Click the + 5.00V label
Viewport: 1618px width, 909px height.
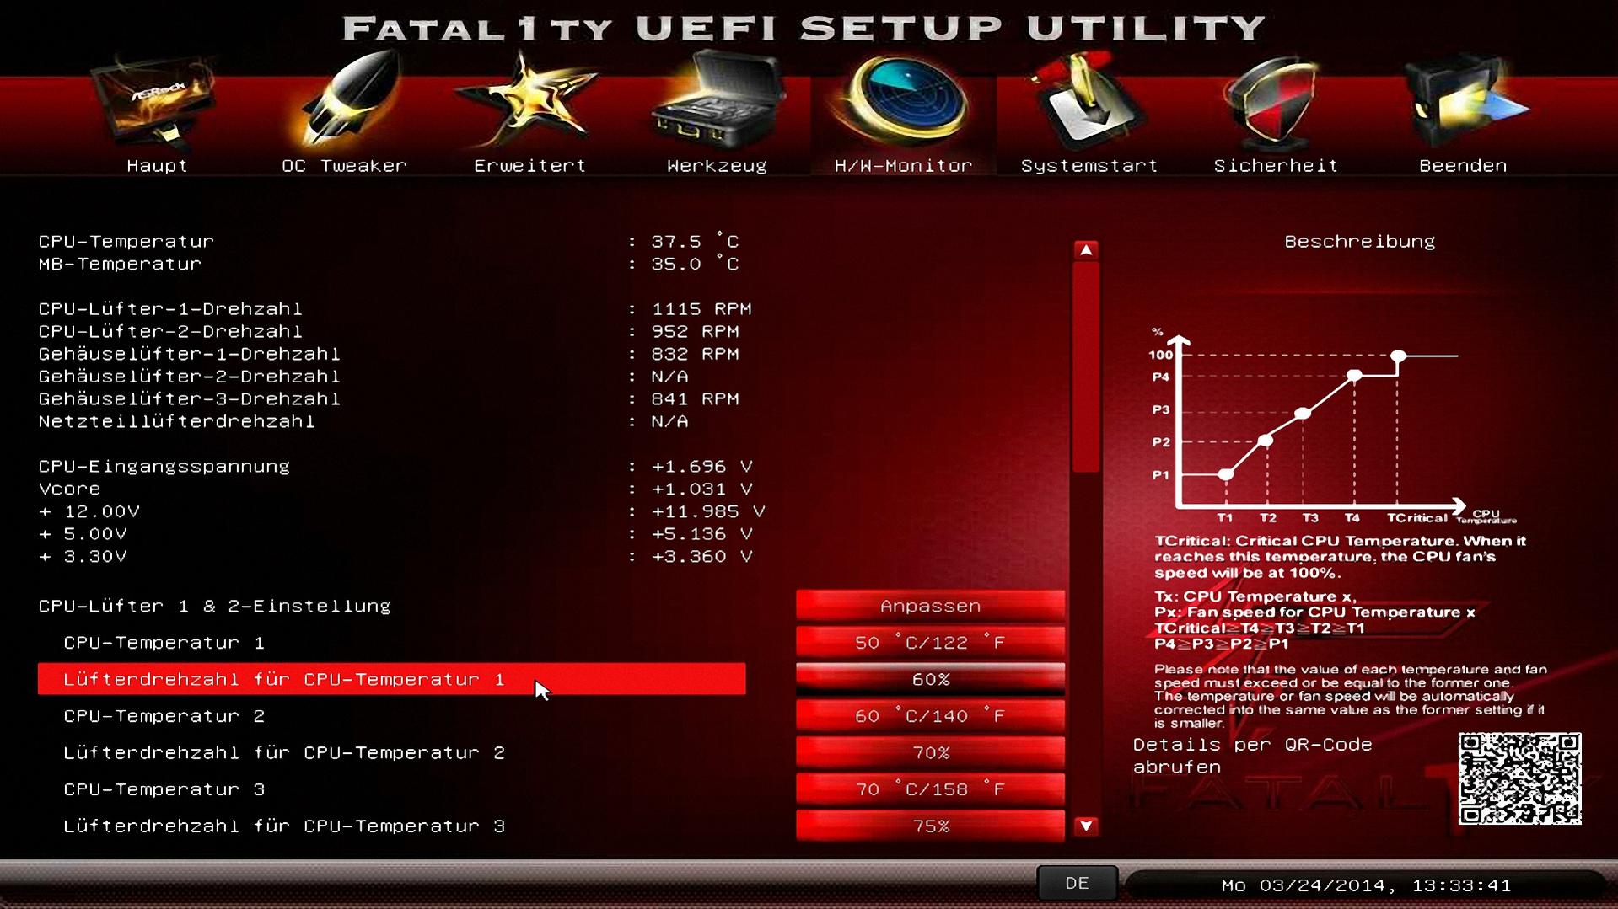pyautogui.click(x=83, y=534)
